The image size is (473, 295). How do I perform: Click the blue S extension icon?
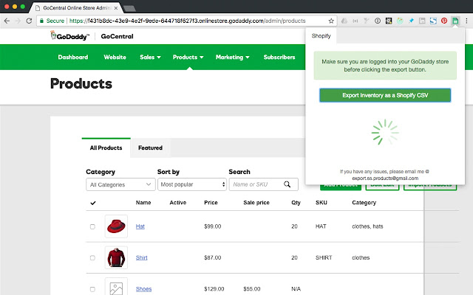click(x=433, y=21)
